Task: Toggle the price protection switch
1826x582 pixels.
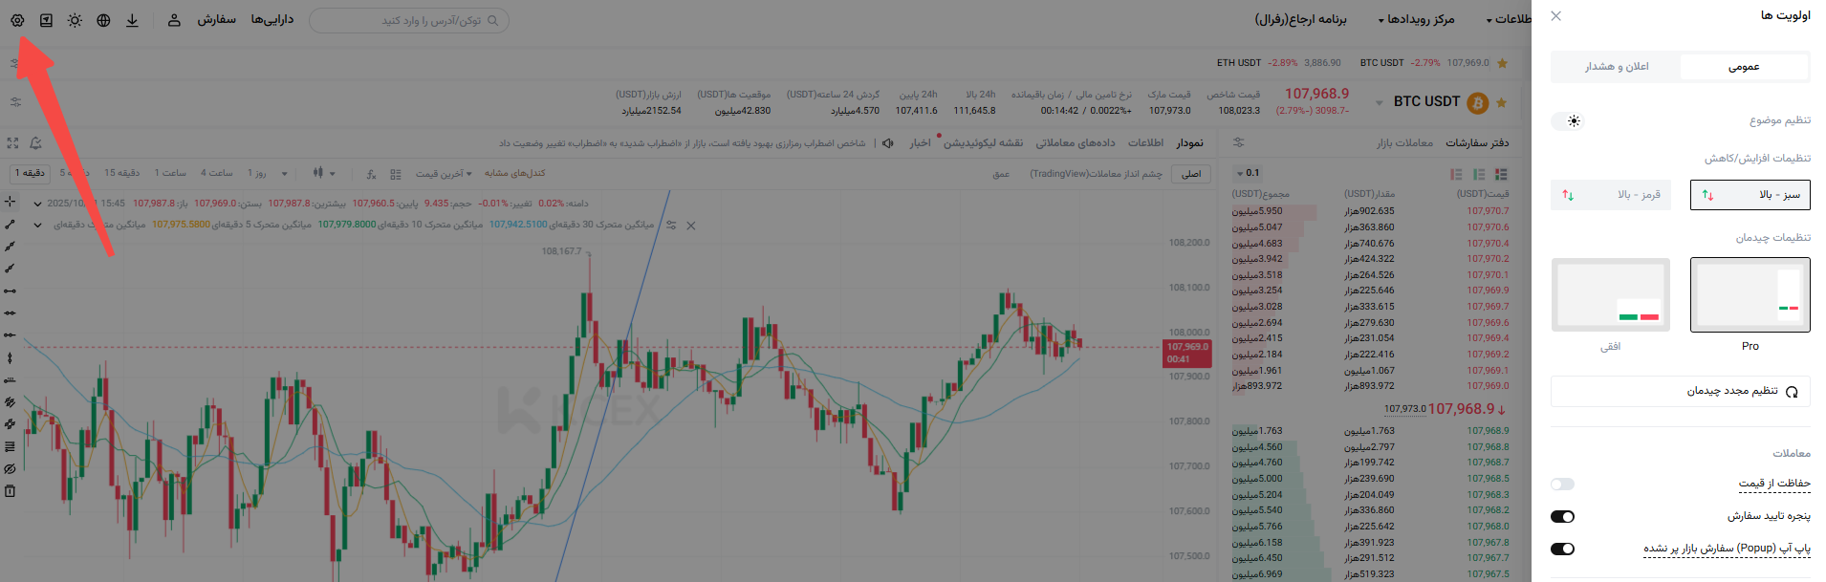Action: point(1562,485)
